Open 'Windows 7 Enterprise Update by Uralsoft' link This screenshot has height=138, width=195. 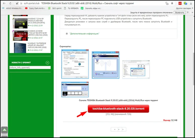click(x=37, y=45)
